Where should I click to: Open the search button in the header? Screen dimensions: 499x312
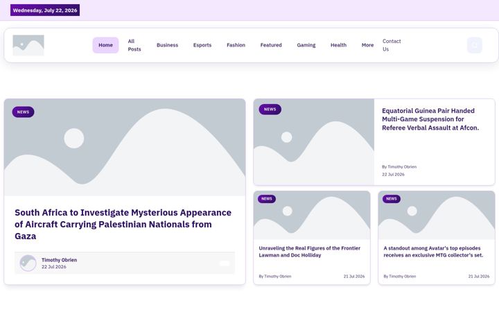coord(475,45)
